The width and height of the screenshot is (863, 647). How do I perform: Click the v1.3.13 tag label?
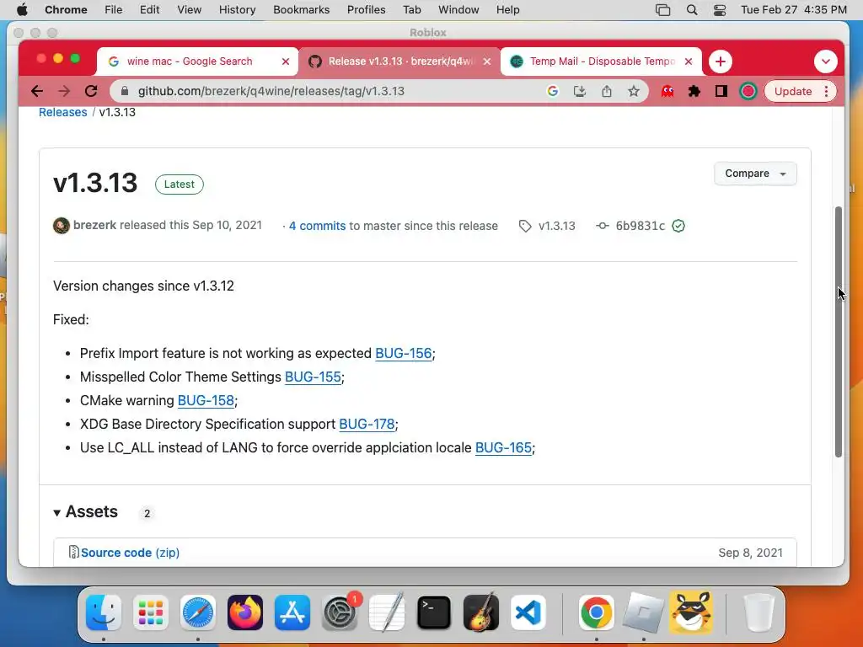(x=557, y=226)
